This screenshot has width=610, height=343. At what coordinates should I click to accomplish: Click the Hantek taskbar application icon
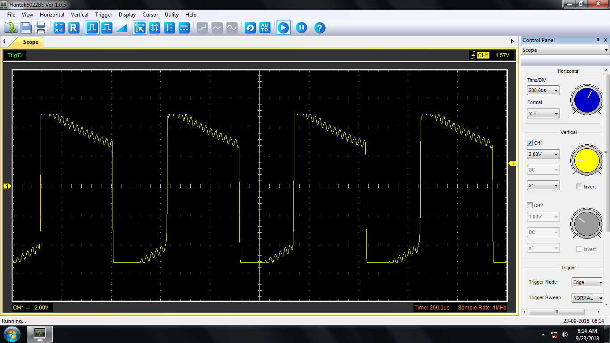click(40, 334)
